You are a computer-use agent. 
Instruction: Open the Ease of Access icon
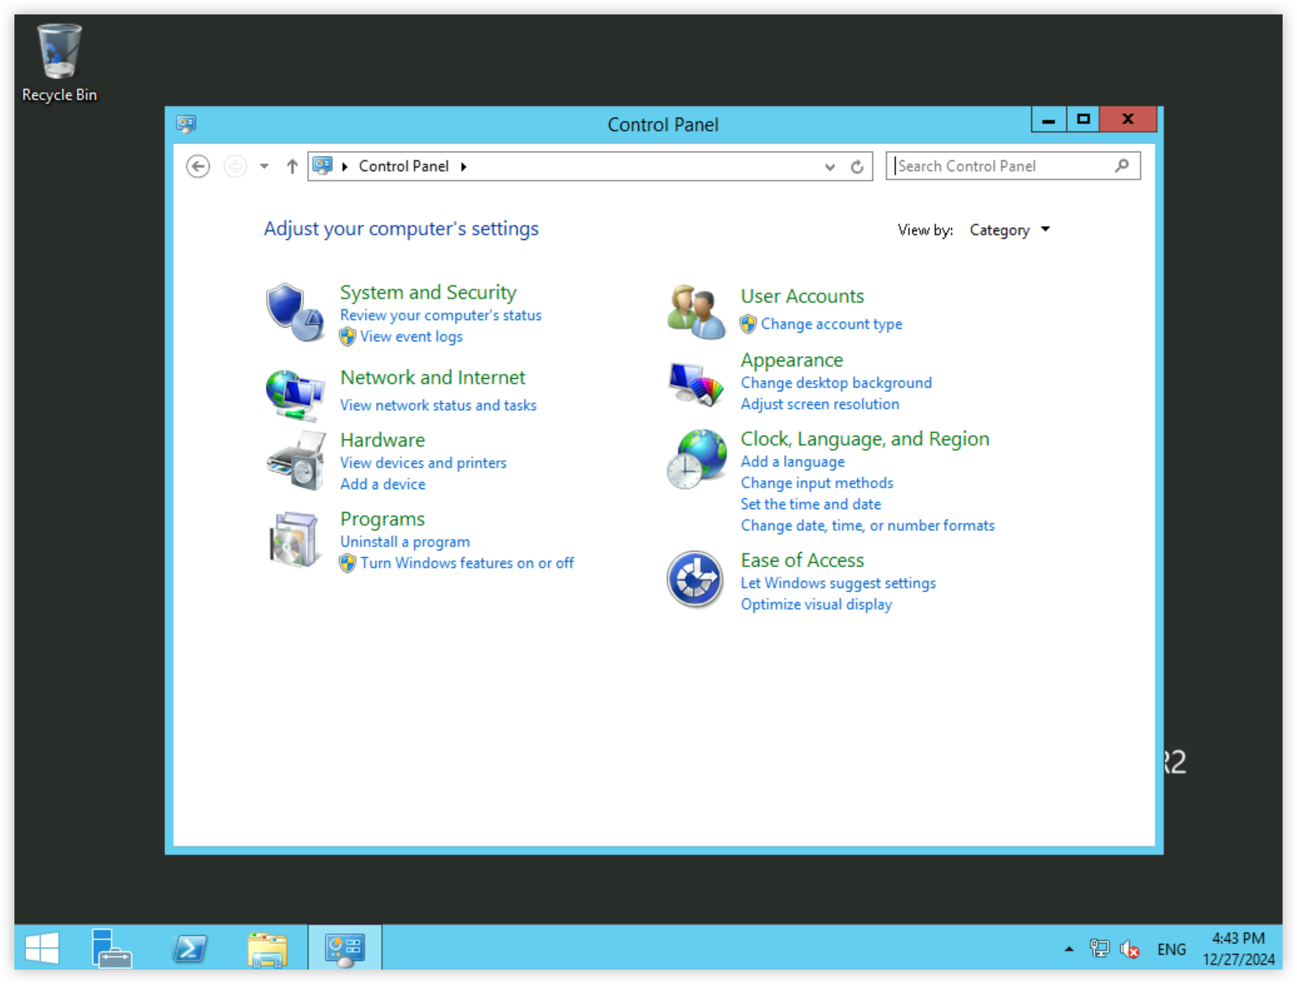pos(695,579)
